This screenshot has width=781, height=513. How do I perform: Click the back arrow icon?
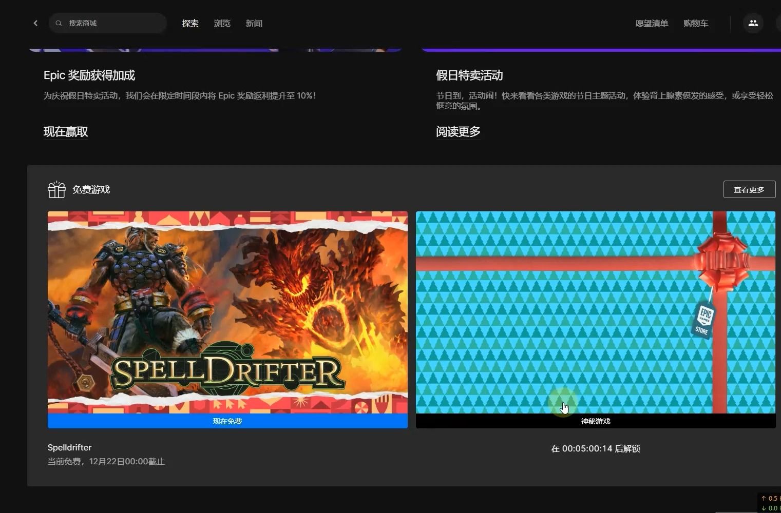[x=35, y=23]
